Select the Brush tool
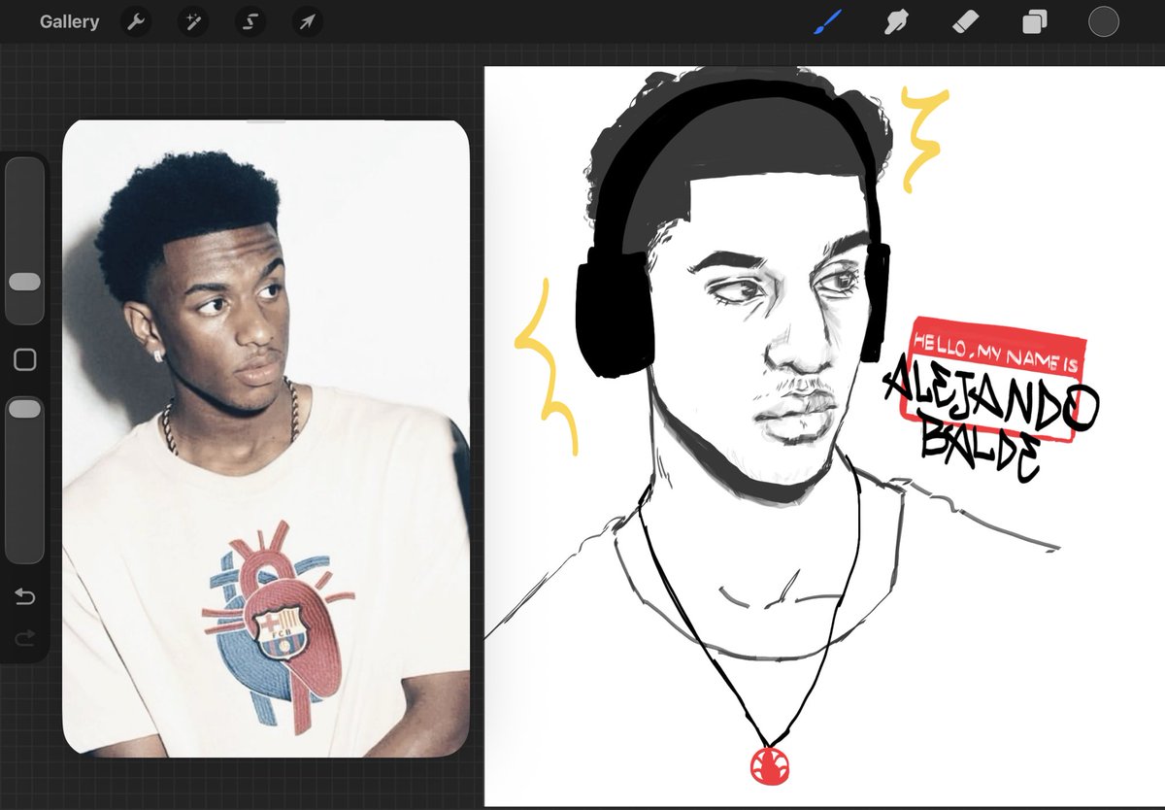 [x=827, y=21]
